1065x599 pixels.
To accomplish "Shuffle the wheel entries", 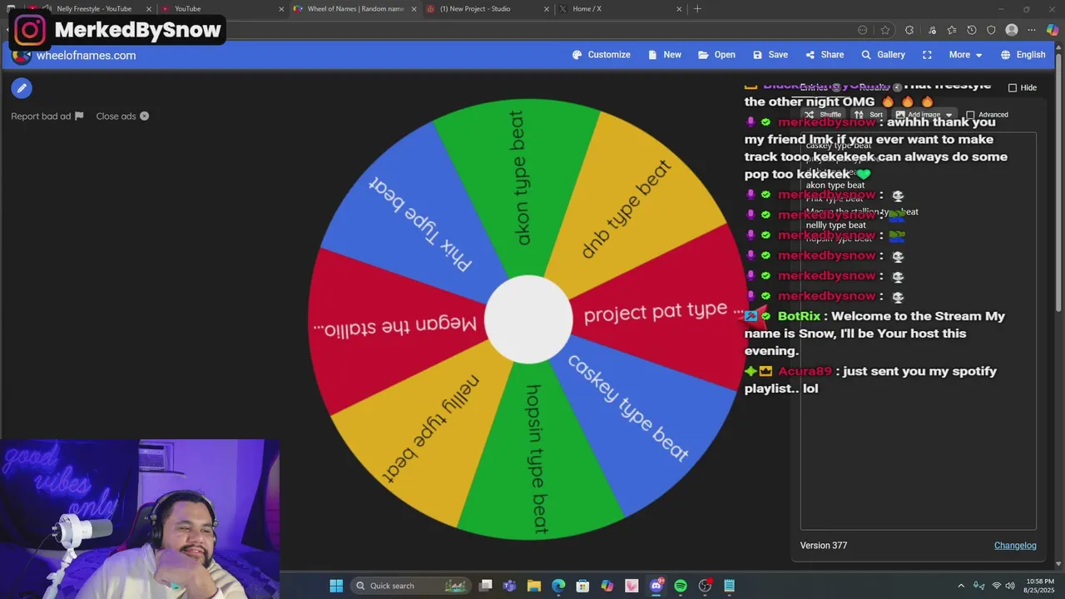I will [823, 115].
